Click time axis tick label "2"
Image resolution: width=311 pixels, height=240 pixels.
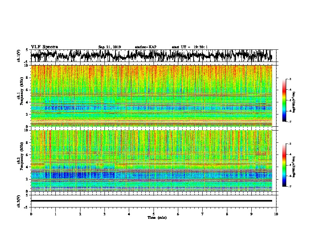tap(80, 214)
